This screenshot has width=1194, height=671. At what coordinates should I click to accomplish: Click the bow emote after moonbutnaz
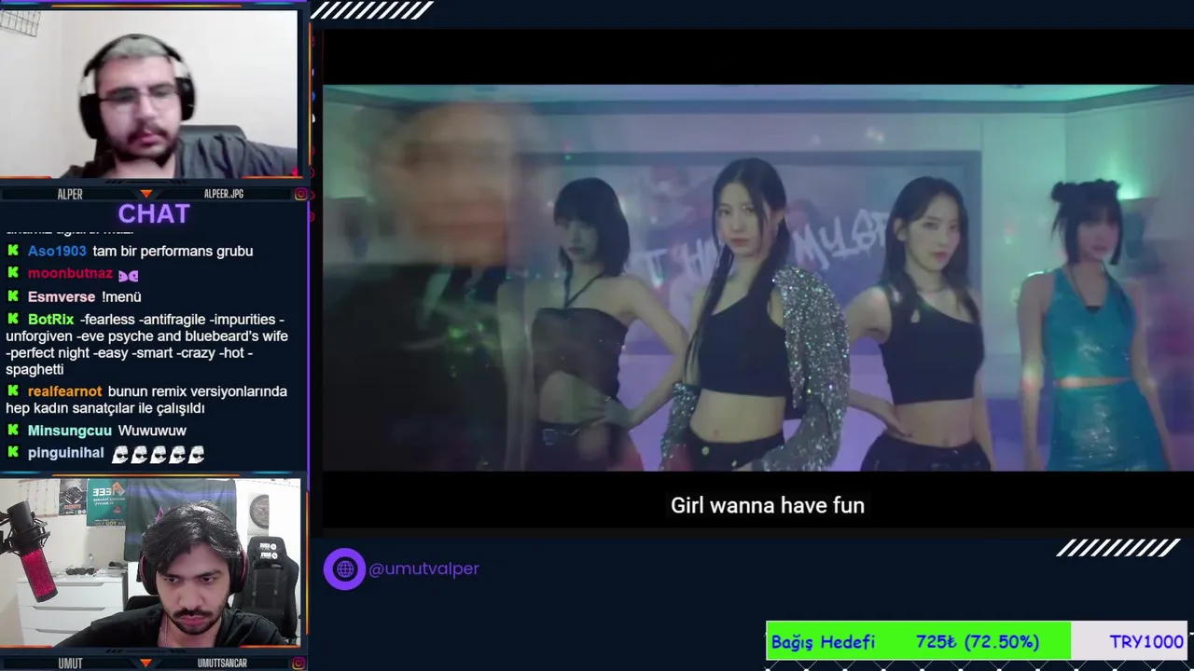coord(128,275)
